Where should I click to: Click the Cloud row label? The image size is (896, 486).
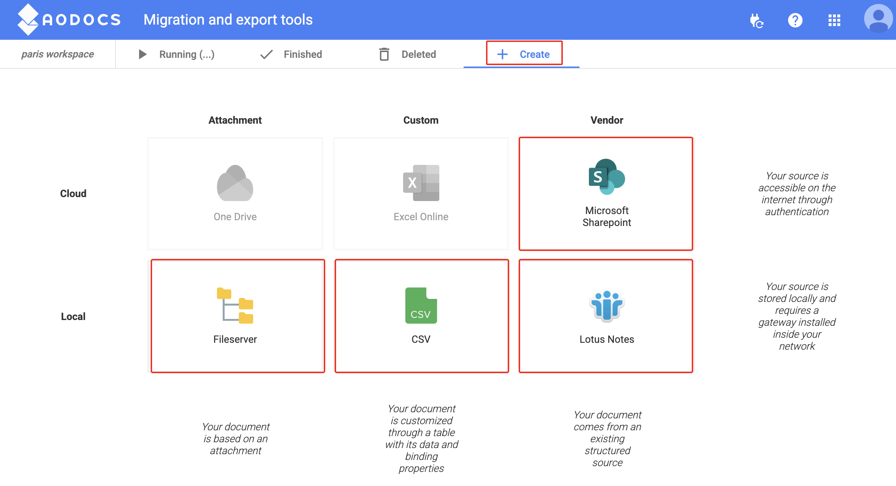73,193
